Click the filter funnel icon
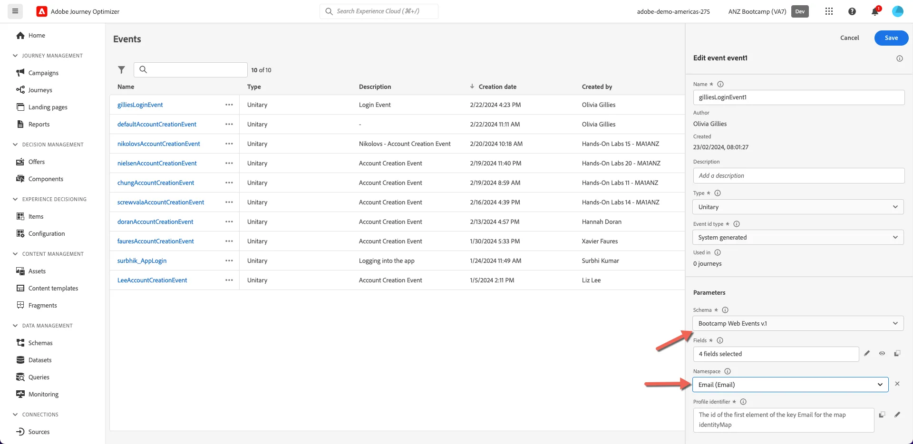 (121, 70)
